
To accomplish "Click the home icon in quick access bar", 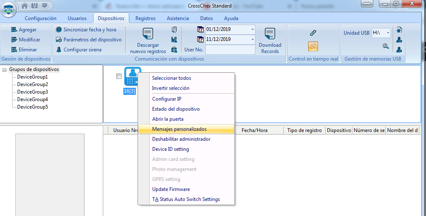I will [x=24, y=5].
